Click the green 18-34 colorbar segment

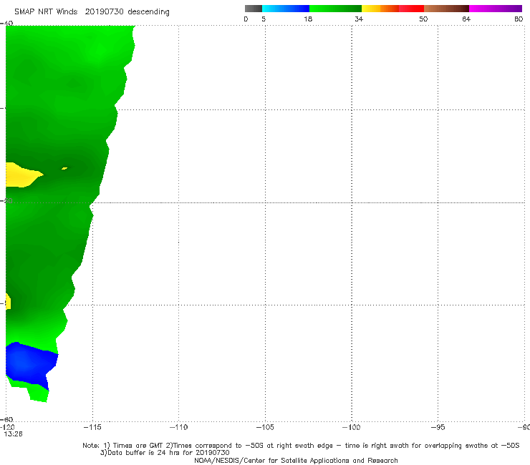coord(335,9)
